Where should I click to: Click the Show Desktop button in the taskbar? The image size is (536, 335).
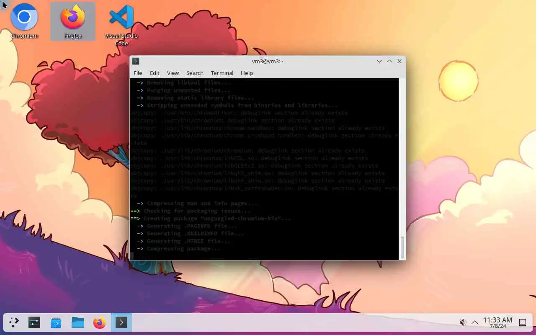(523, 322)
